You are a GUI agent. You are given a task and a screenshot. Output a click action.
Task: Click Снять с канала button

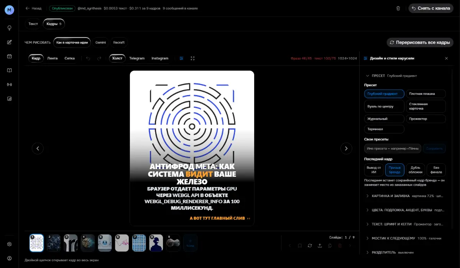[431, 8]
